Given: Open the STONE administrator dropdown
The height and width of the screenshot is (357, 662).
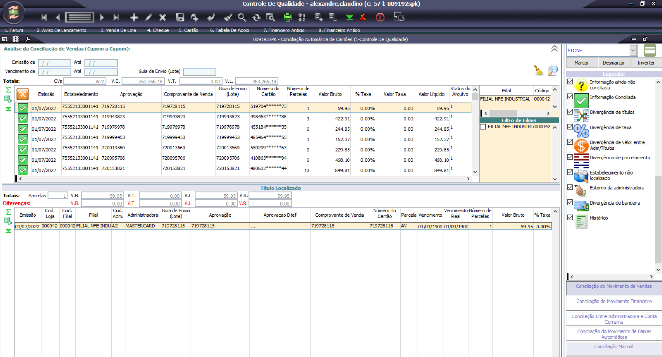Looking at the screenshot, I should 633,50.
